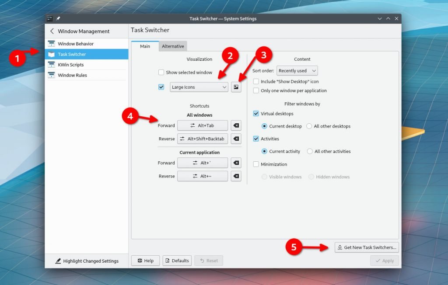This screenshot has width=448, height=285.
Task: Clear the Alt+Tab forward shortcut
Action: point(236,125)
